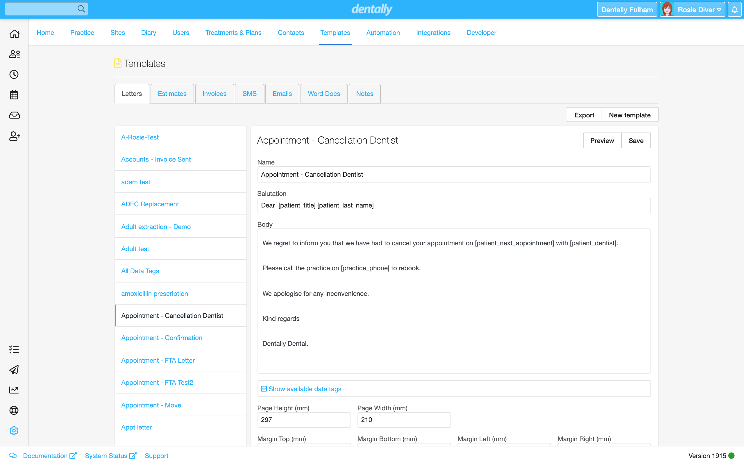
Task: Open the Automation settings menu
Action: (x=383, y=33)
